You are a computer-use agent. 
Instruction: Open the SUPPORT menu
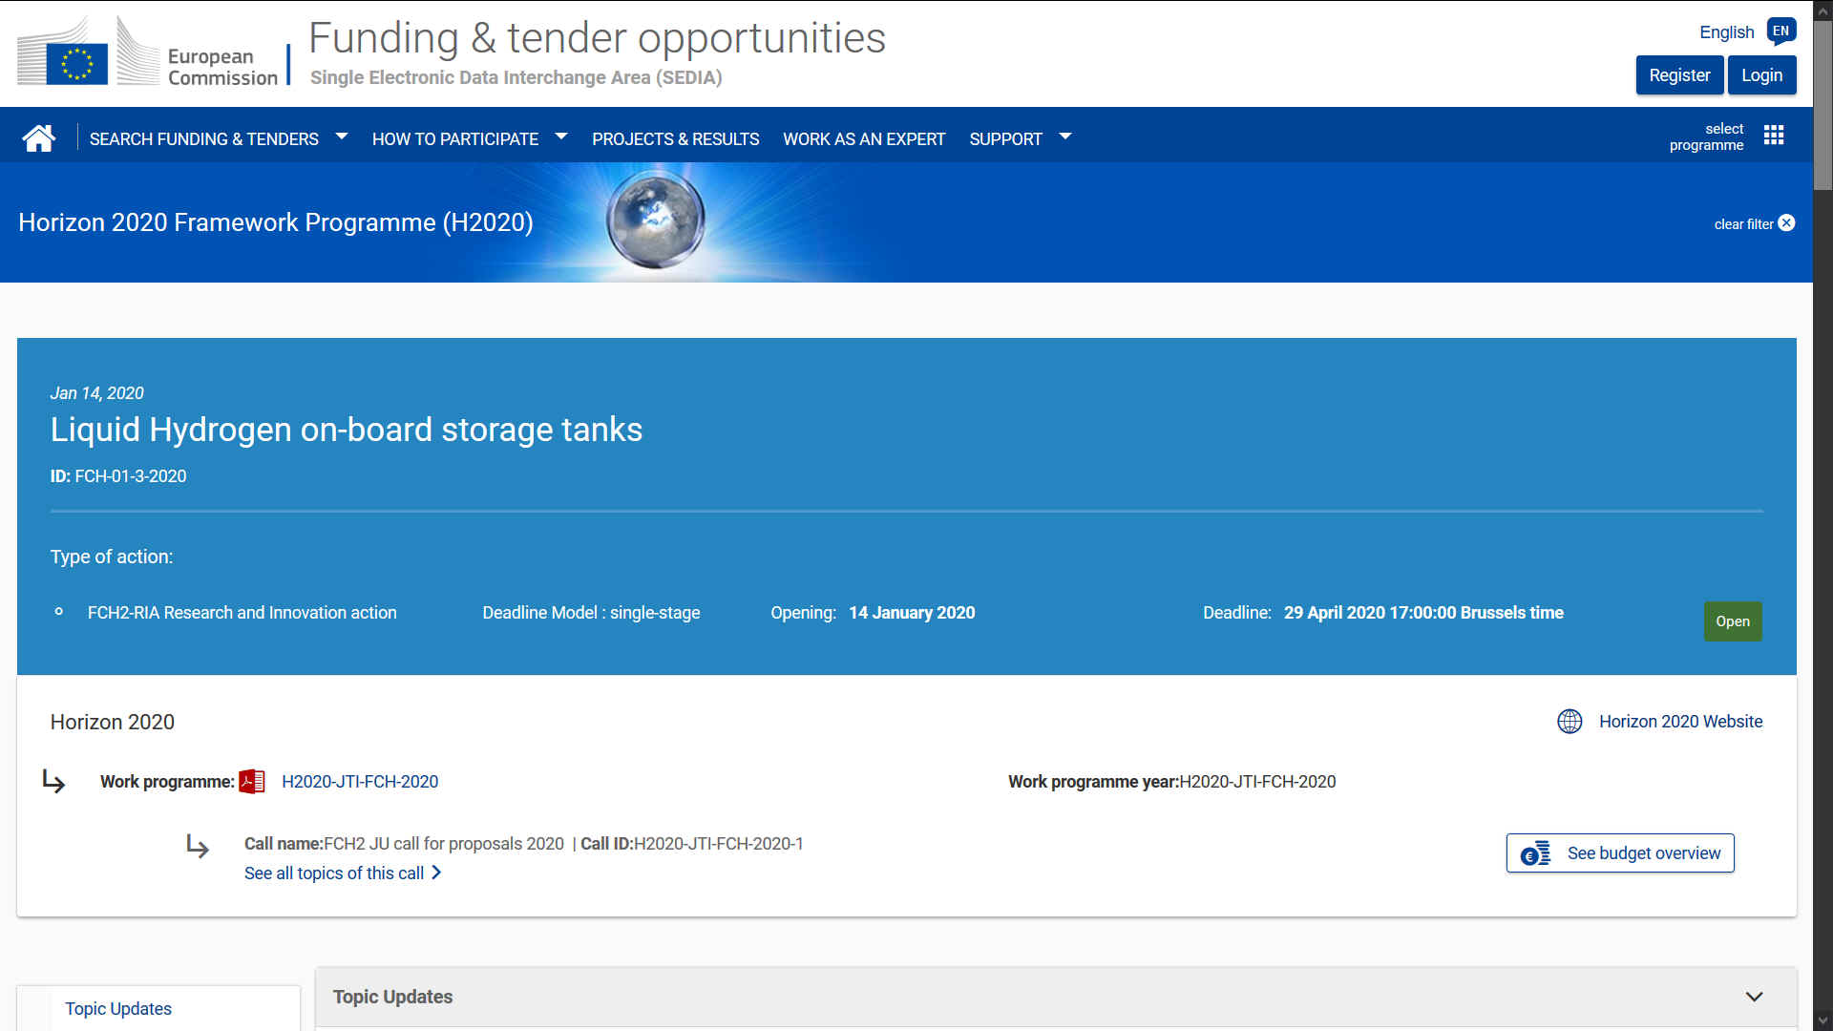point(1005,139)
